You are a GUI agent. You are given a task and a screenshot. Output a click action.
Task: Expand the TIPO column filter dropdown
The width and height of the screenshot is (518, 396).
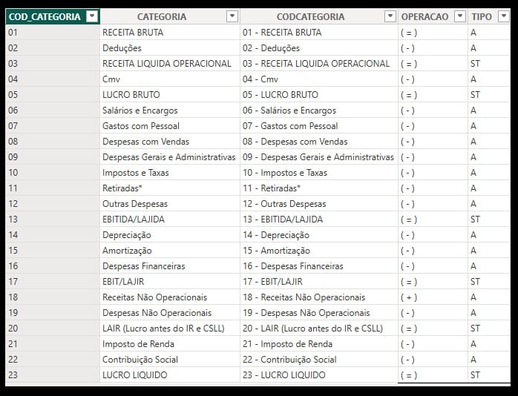click(504, 16)
